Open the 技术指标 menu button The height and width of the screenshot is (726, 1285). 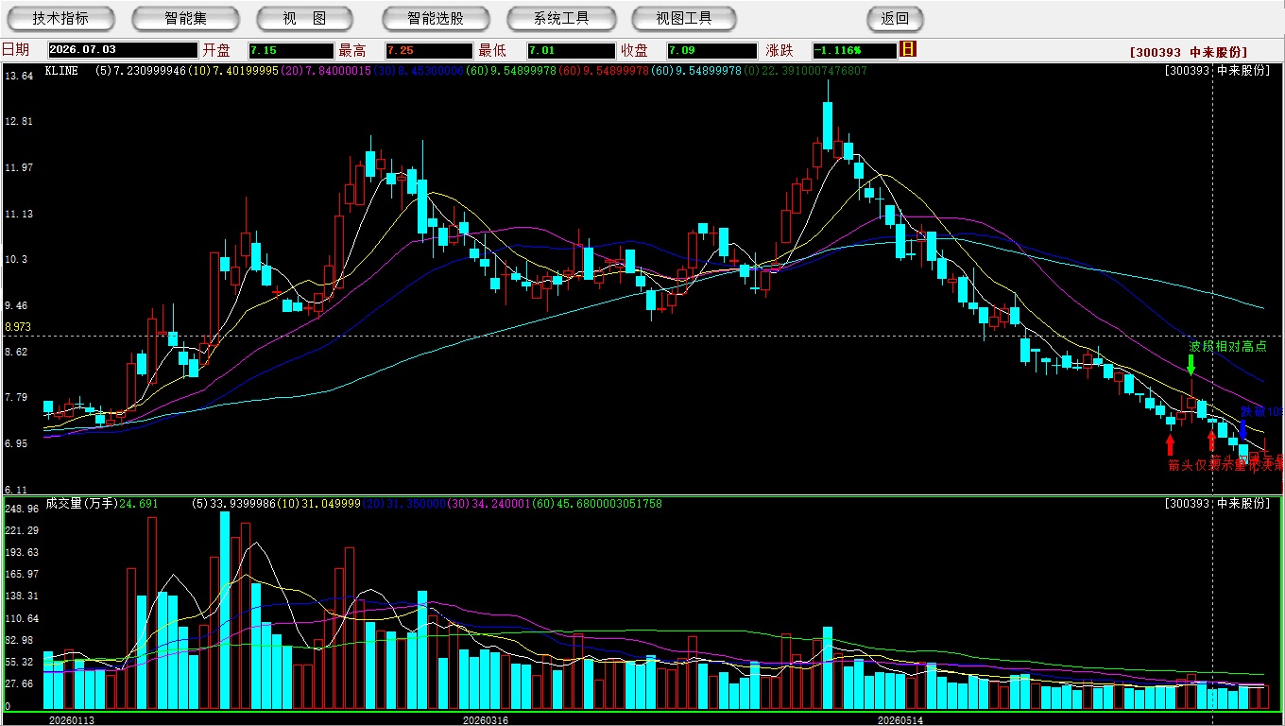(60, 18)
